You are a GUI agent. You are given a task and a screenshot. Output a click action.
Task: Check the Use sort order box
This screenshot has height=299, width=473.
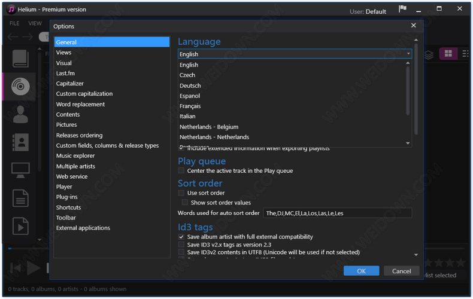[181, 193]
